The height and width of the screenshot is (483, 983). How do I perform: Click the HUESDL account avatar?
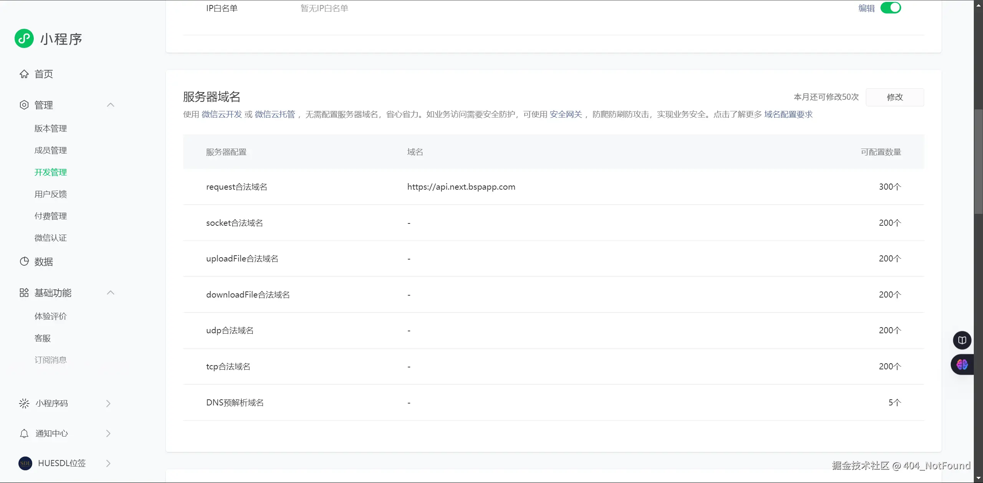pos(25,463)
